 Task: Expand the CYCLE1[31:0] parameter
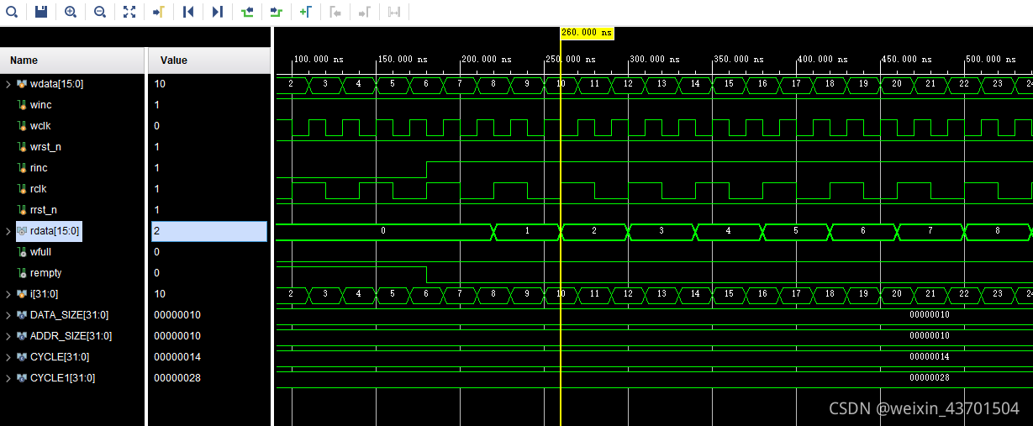pos(8,378)
